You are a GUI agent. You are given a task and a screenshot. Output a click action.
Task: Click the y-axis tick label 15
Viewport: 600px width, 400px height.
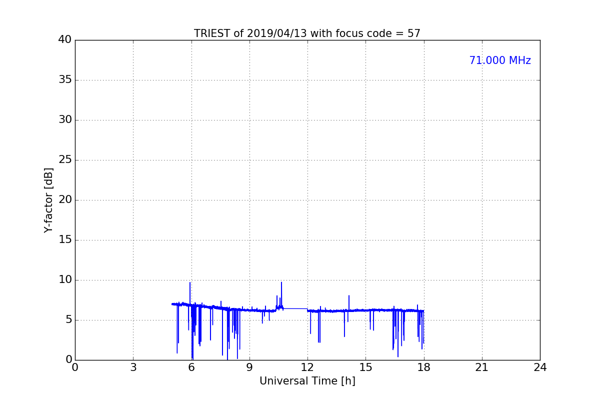coord(65,240)
